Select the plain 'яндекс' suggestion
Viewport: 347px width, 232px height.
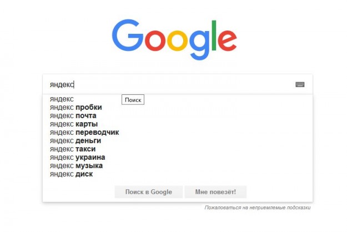tap(62, 99)
